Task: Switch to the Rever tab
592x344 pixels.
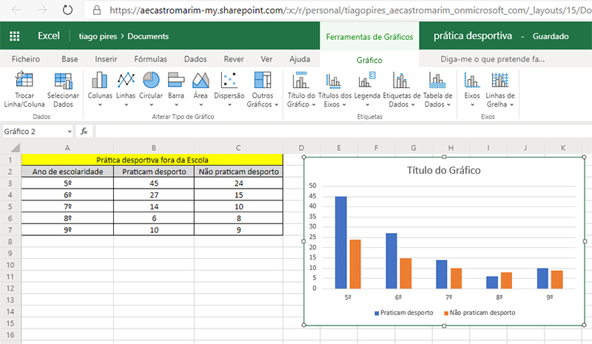Action: click(234, 59)
